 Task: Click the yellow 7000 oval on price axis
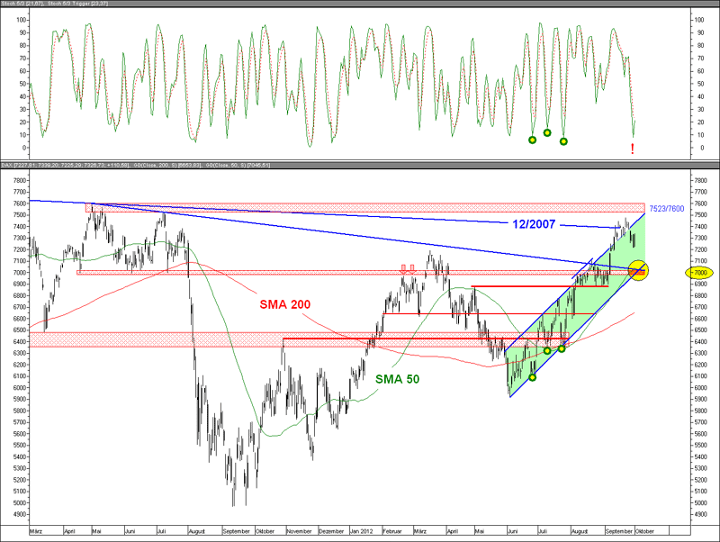(699, 273)
